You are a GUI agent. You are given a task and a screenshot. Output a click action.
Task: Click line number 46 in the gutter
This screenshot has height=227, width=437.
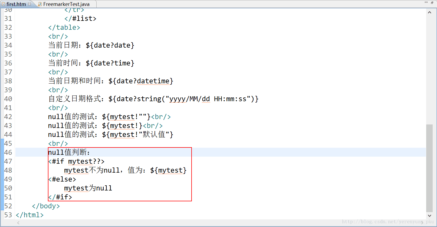pos(8,152)
